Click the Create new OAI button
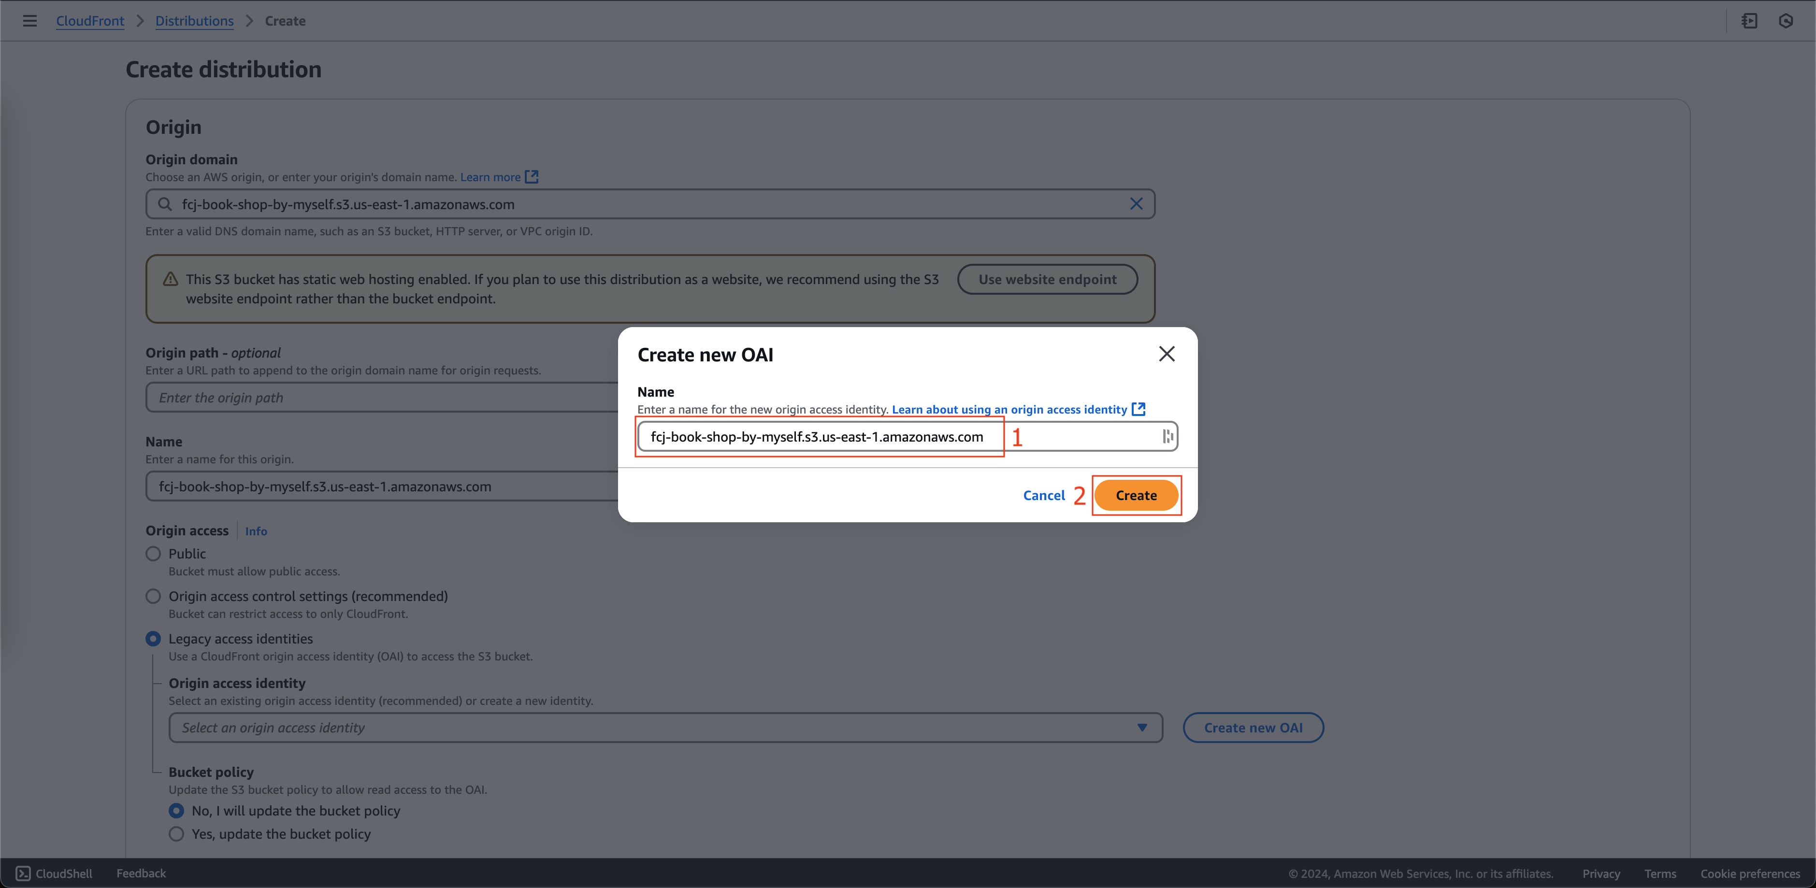The width and height of the screenshot is (1816, 888). 1253,727
